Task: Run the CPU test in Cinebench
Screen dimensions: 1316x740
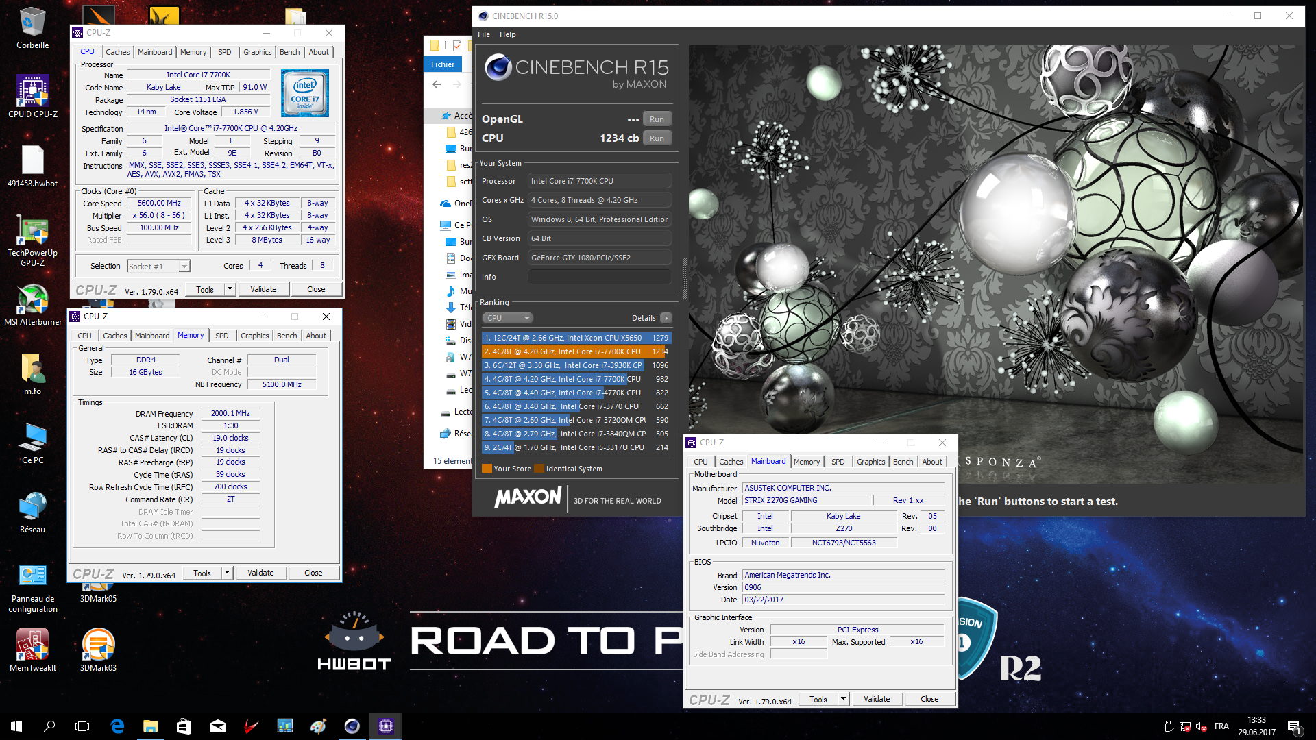Action: [x=657, y=138]
